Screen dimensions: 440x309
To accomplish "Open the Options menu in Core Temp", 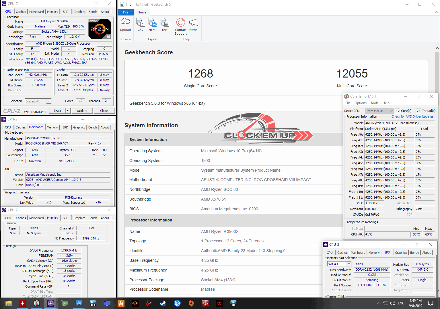I will (x=360, y=103).
